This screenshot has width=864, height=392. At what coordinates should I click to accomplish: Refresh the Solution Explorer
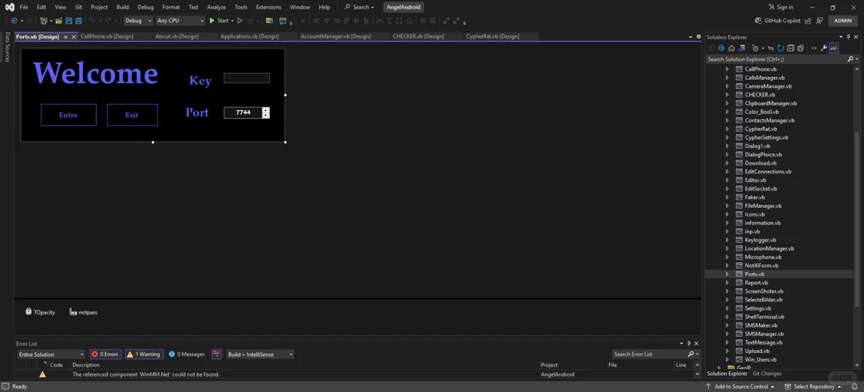point(780,48)
